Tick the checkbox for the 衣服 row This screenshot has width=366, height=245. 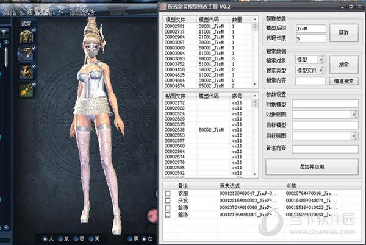(168, 193)
